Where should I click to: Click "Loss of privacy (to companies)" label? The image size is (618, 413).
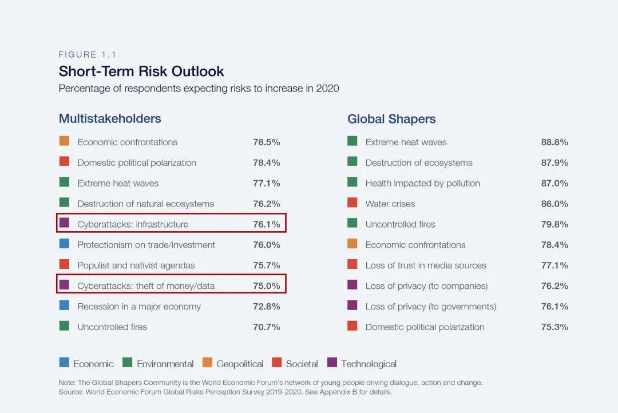coord(426,286)
